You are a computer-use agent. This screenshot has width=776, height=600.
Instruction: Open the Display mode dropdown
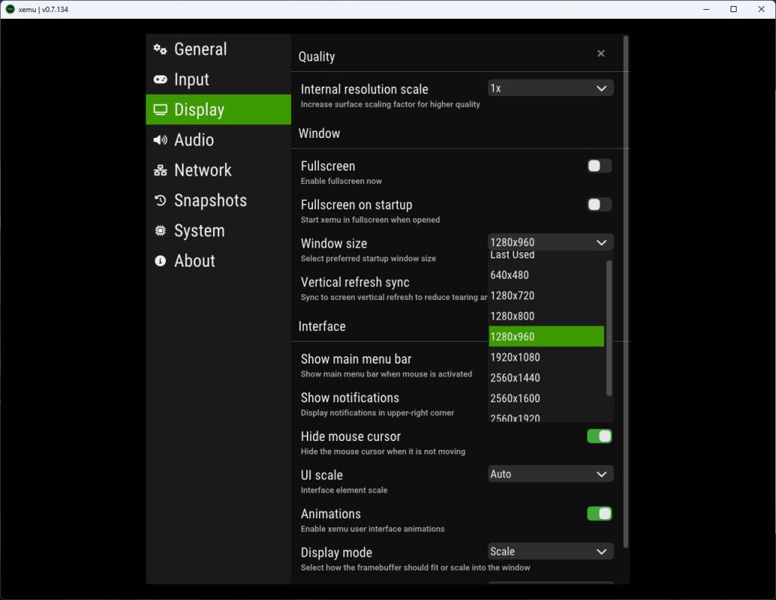550,552
